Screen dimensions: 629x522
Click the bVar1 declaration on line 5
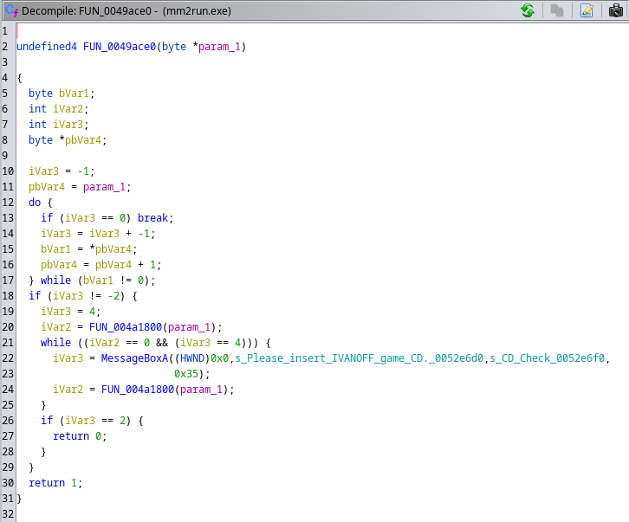[x=74, y=93]
